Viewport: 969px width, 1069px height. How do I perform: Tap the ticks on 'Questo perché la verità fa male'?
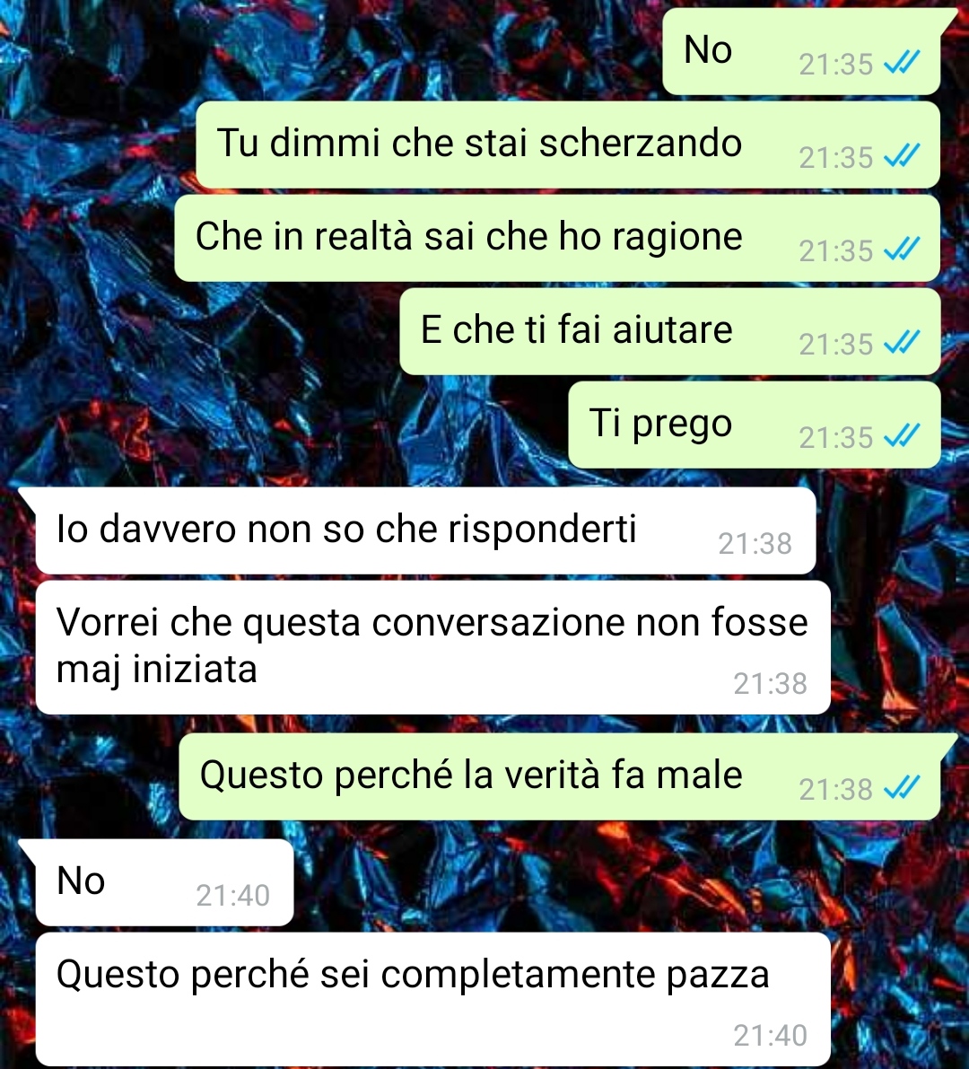coord(902,789)
